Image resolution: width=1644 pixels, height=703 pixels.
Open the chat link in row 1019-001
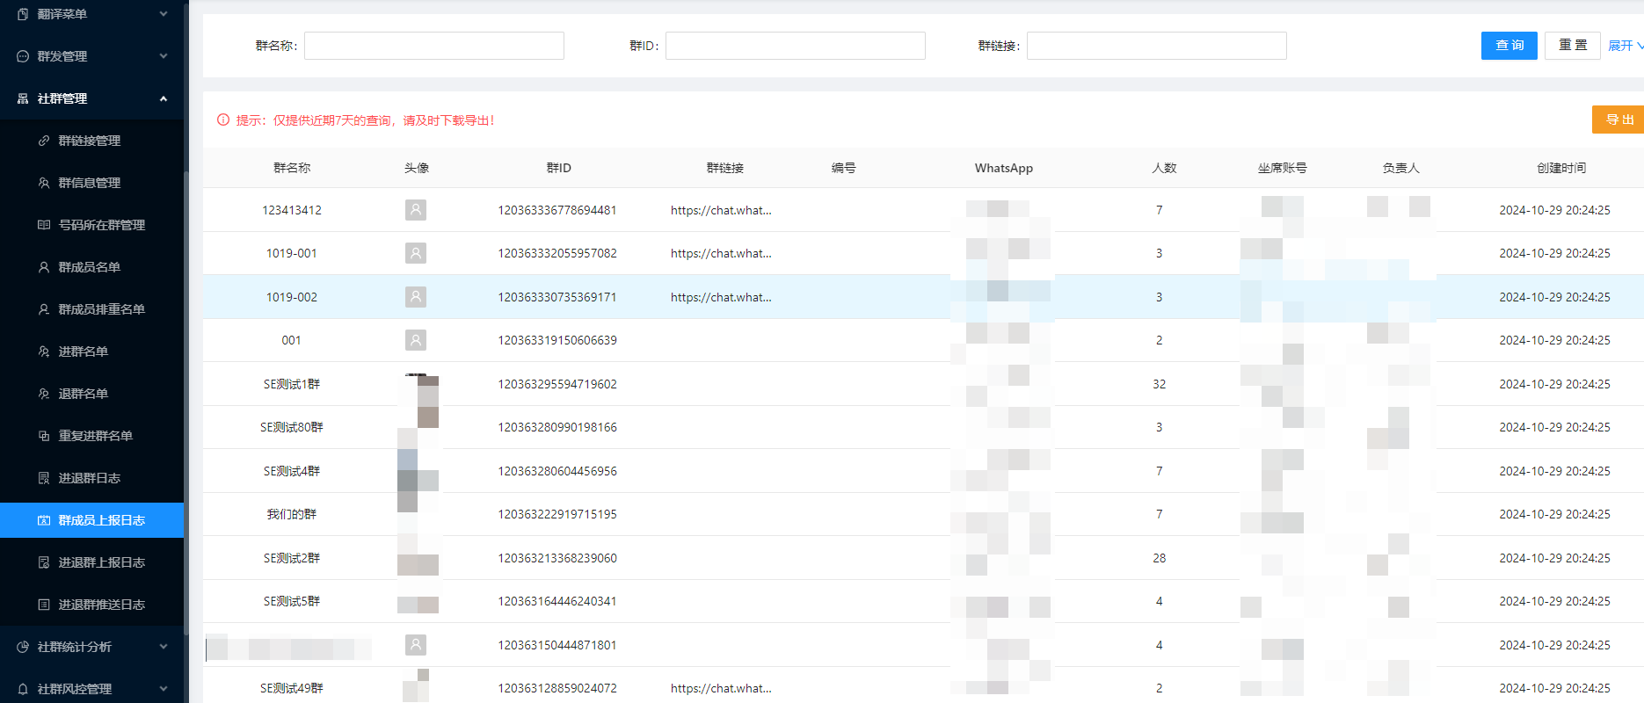tap(721, 253)
